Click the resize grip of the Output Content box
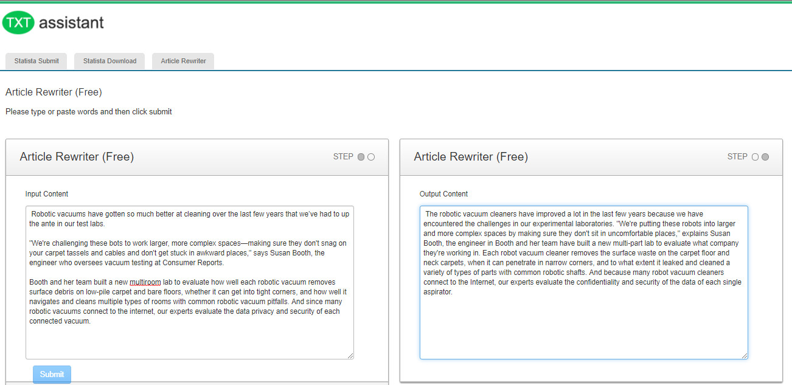 click(x=744, y=355)
